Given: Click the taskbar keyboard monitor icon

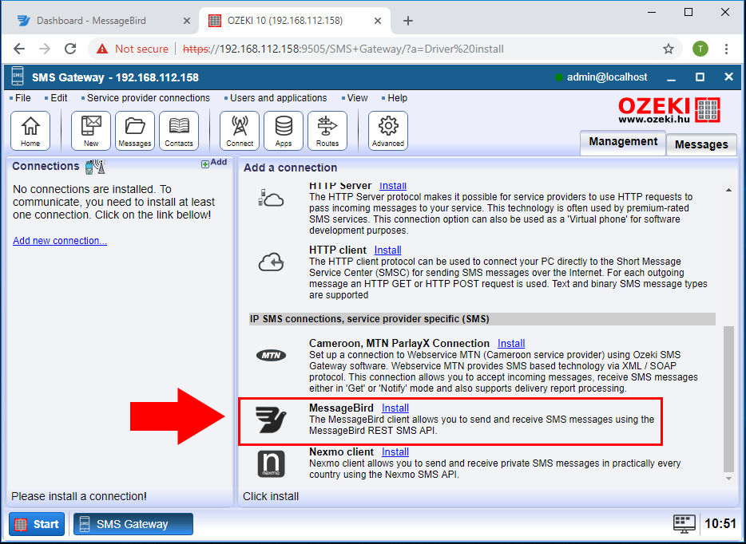Looking at the screenshot, I should pyautogui.click(x=684, y=523).
